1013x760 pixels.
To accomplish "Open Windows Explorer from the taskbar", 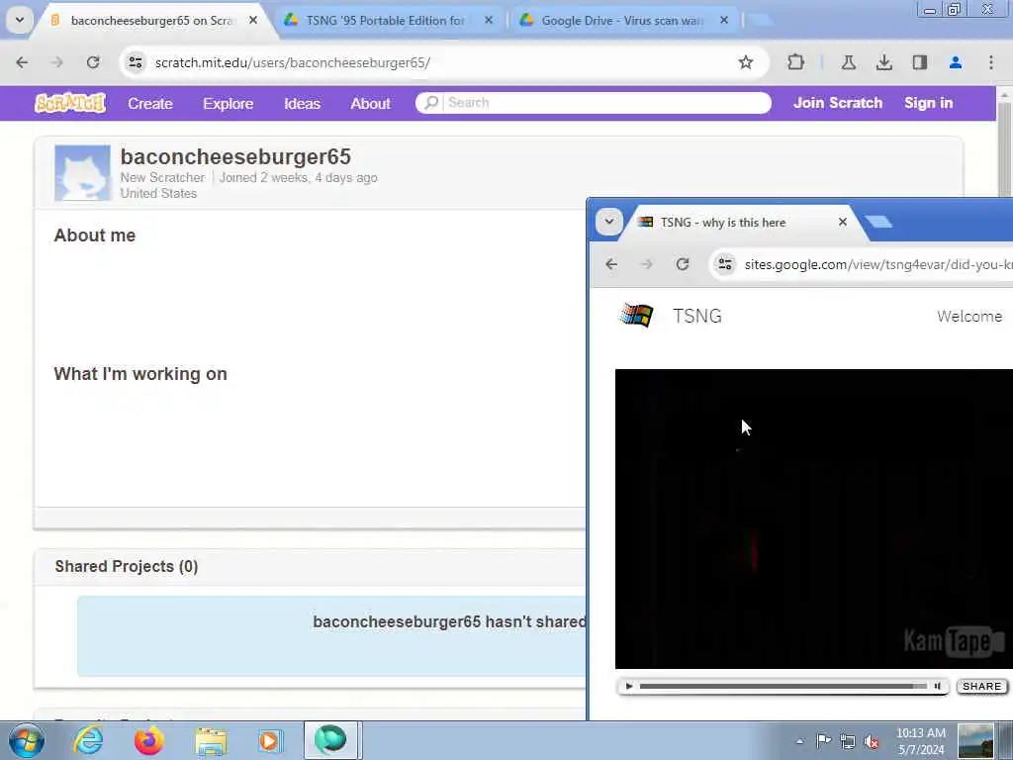I will pos(211,741).
